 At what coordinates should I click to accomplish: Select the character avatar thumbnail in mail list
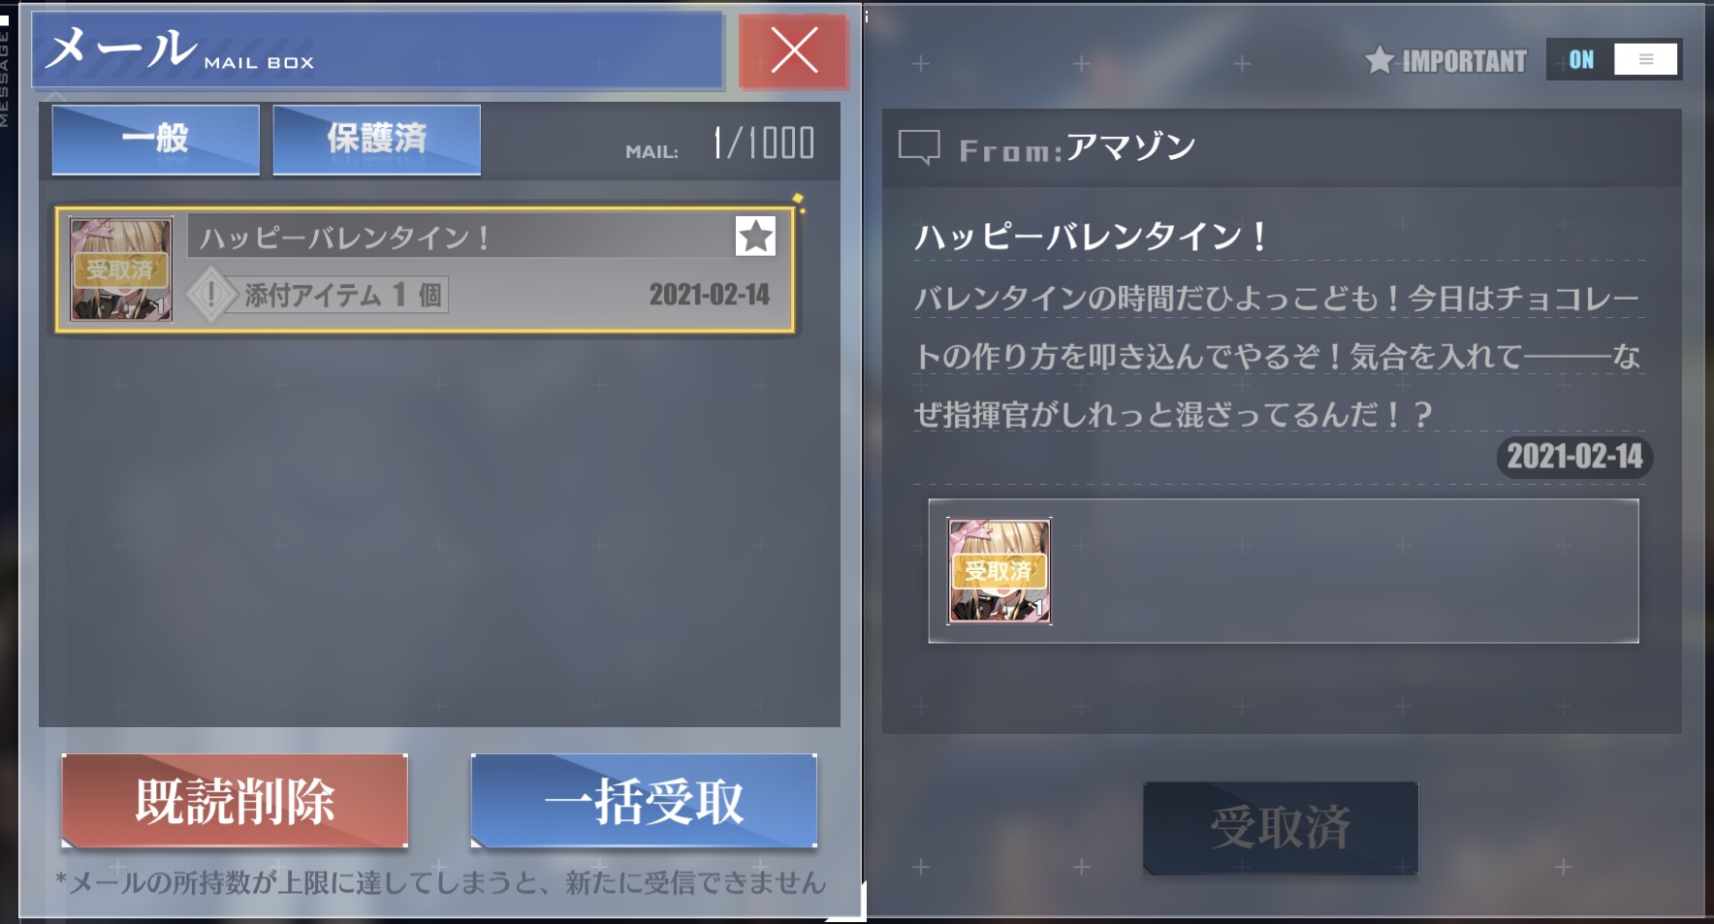tap(121, 270)
